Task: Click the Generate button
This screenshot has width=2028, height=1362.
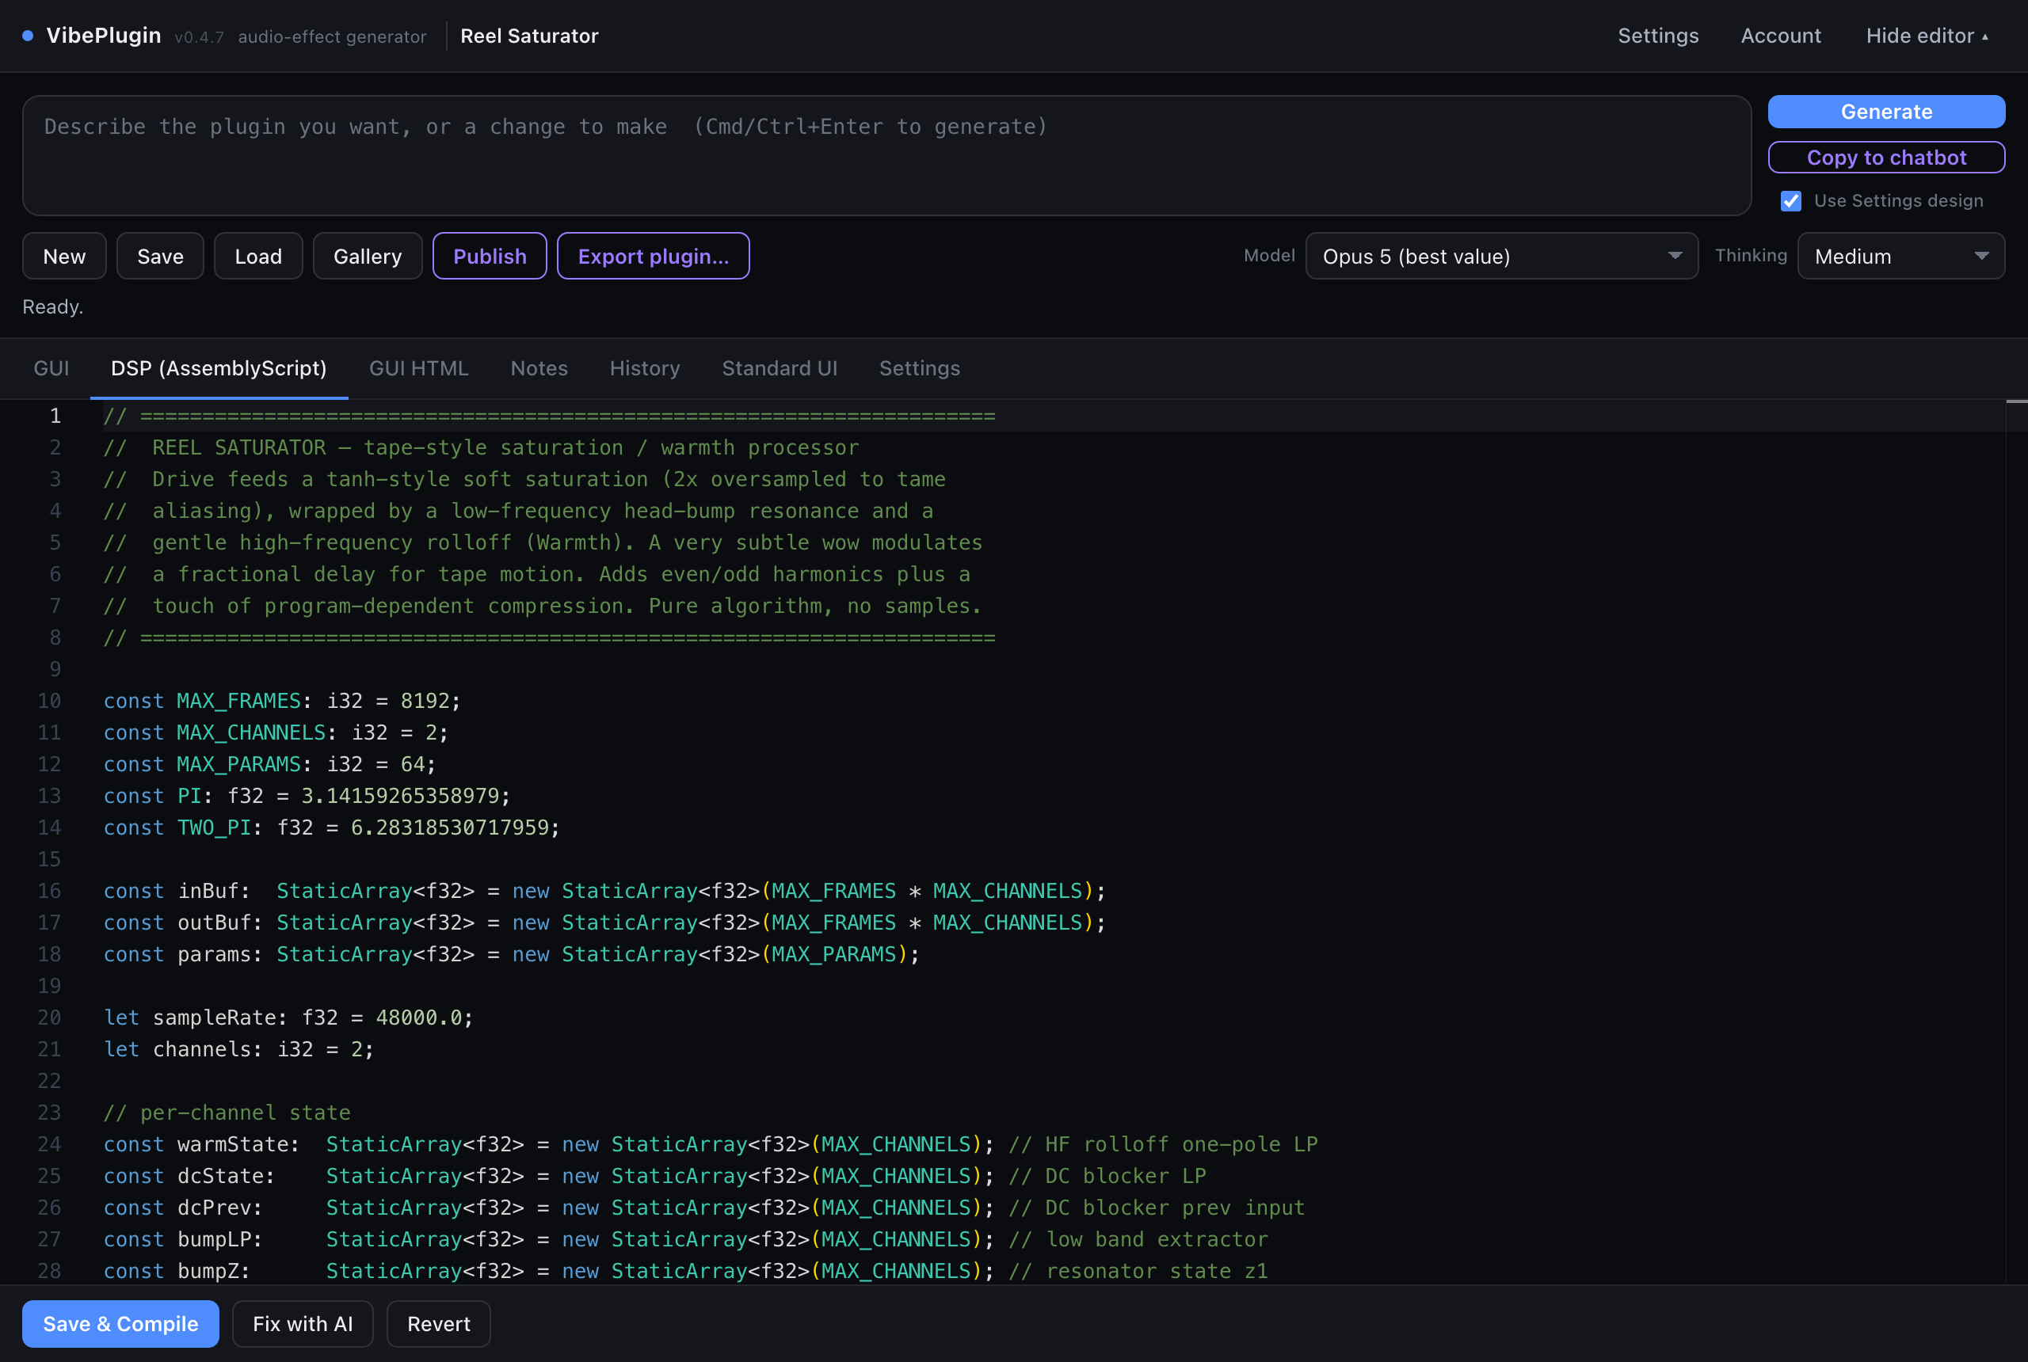Action: click(x=1886, y=112)
